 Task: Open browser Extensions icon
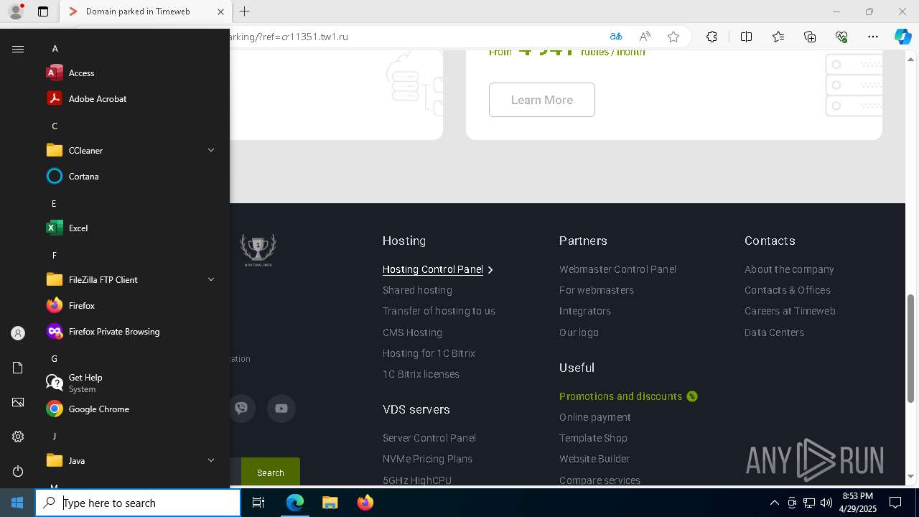pos(712,37)
